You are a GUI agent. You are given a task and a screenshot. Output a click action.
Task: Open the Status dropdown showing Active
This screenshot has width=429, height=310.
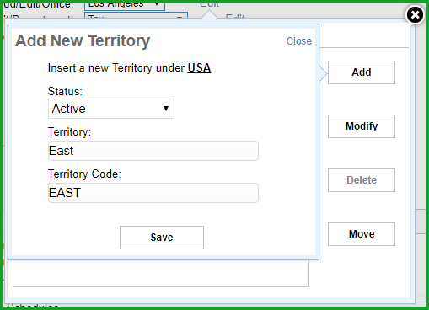[x=111, y=109]
